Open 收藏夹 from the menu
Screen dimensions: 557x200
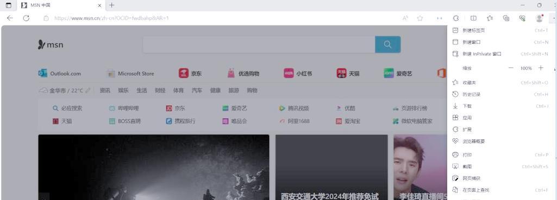pos(500,82)
